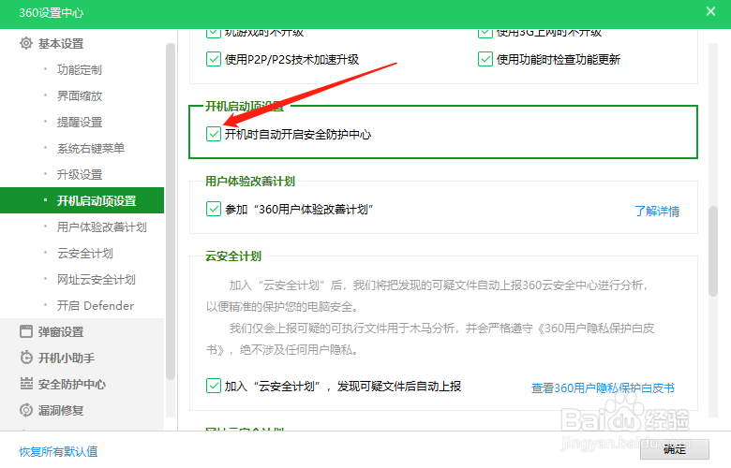Open 界面缩放 settings

[x=80, y=95]
